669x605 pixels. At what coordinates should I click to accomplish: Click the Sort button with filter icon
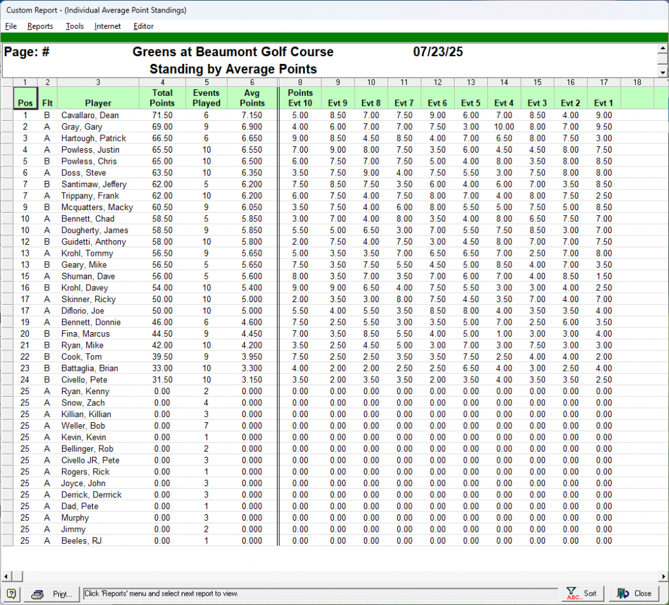coord(582,594)
